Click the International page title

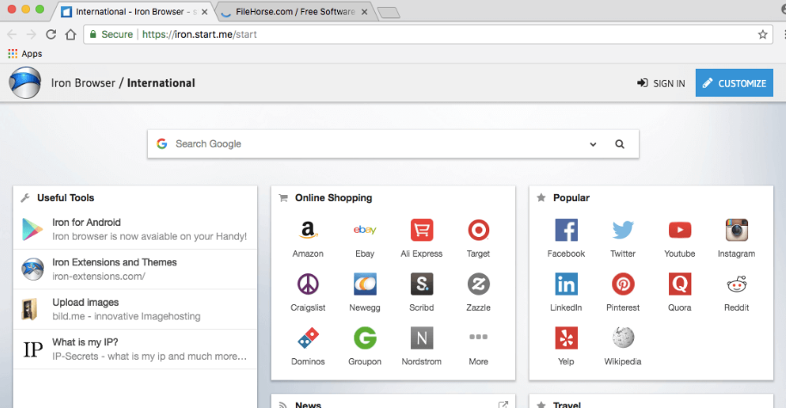click(x=161, y=83)
